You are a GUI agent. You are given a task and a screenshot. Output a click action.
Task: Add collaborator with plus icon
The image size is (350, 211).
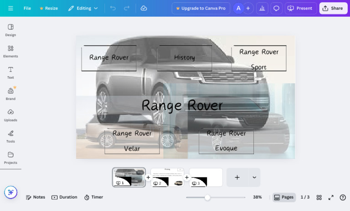point(248,8)
